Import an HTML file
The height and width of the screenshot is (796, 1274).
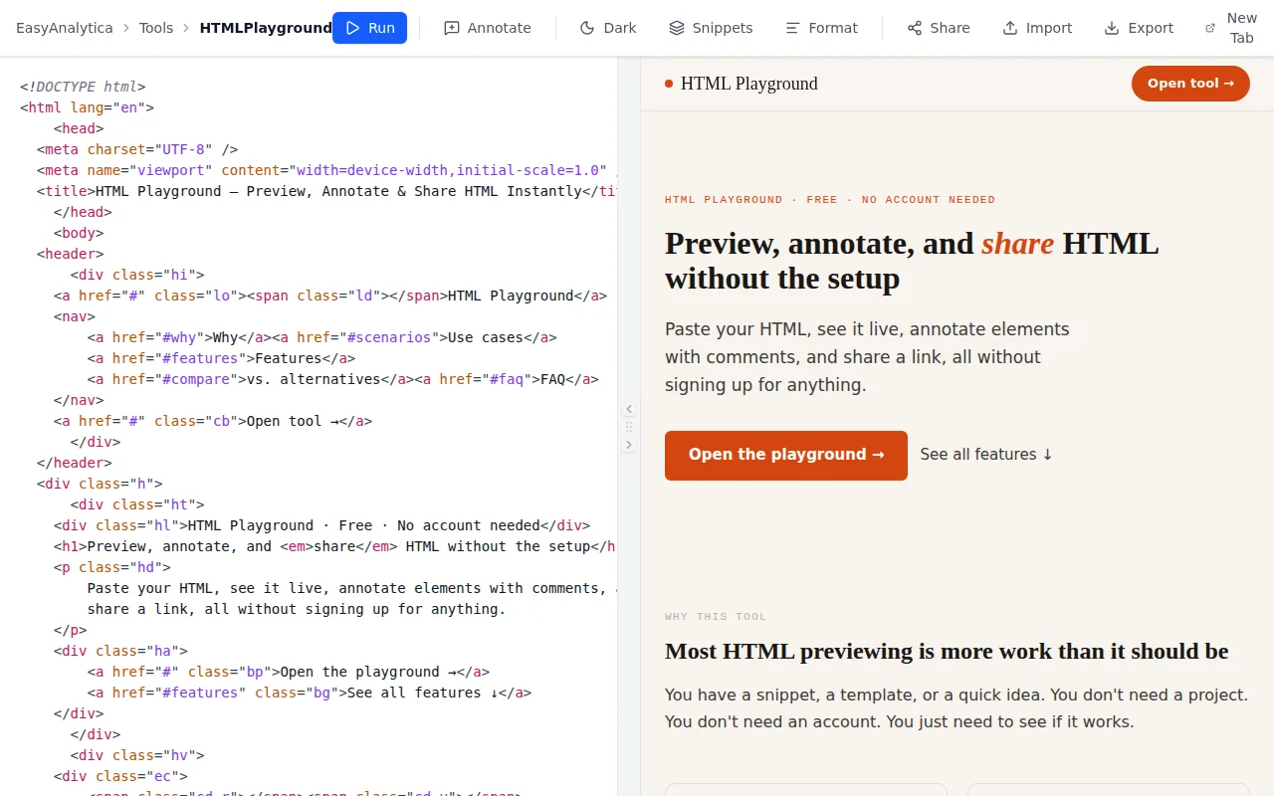pyautogui.click(x=1037, y=28)
